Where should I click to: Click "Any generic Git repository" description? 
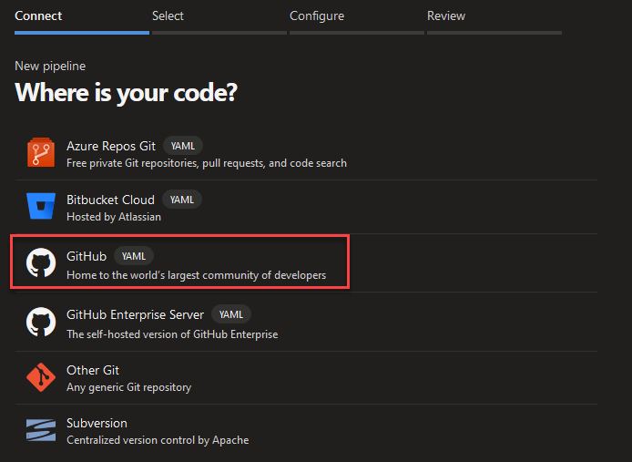(129, 387)
